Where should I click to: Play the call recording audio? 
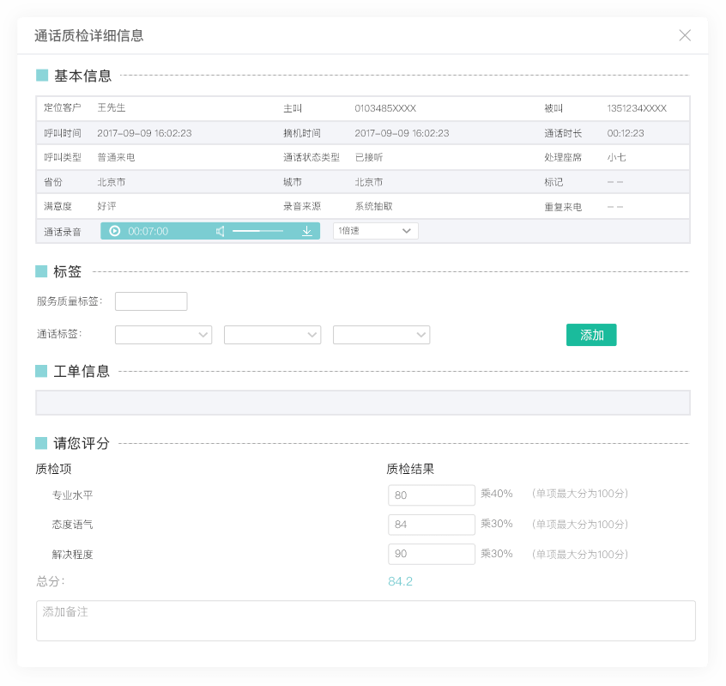(x=115, y=231)
